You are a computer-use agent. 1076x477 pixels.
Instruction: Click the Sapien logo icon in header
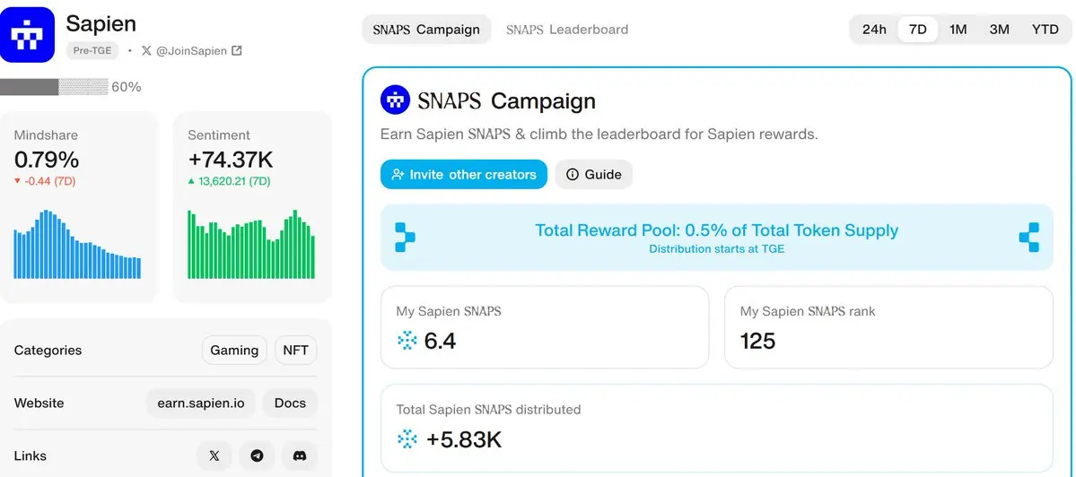coord(27,35)
